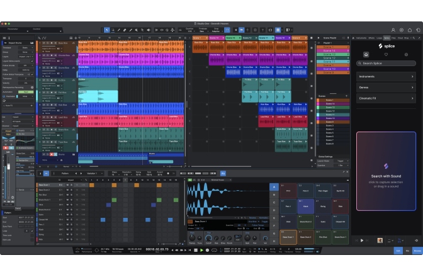Select the Bend tool
The image size is (423, 277).
[142, 30]
